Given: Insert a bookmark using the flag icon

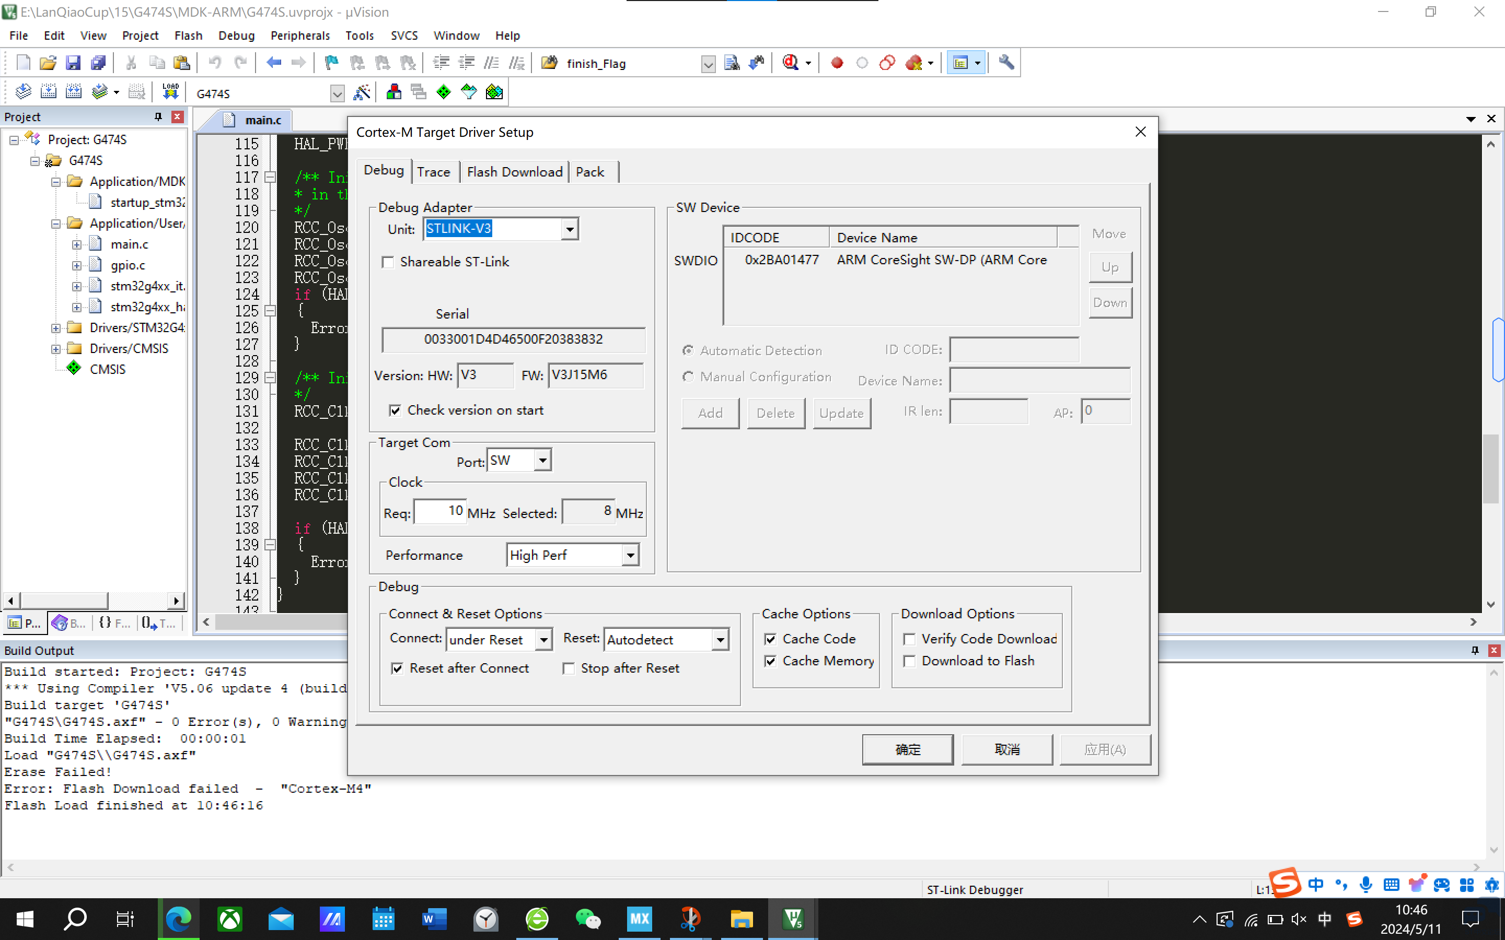Looking at the screenshot, I should click(331, 63).
